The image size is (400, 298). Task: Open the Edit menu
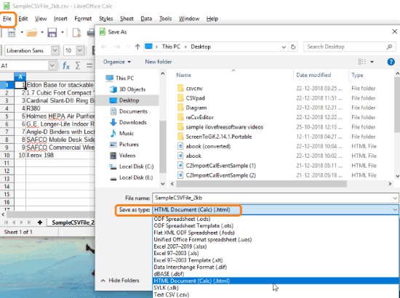pos(23,19)
